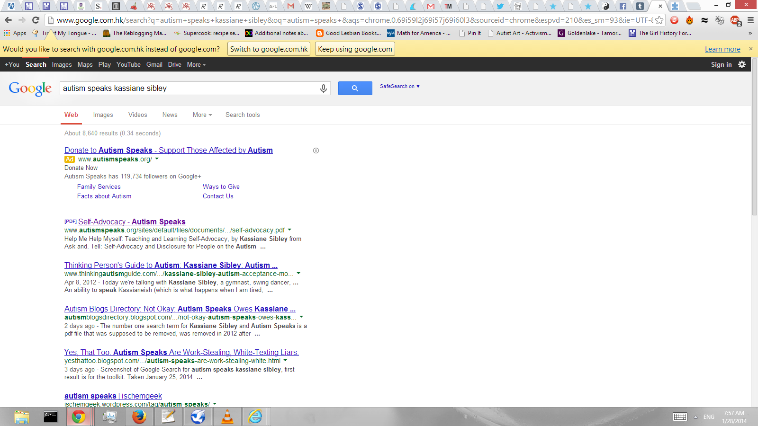
Task: Click the ad info circle icon
Action: point(316,151)
